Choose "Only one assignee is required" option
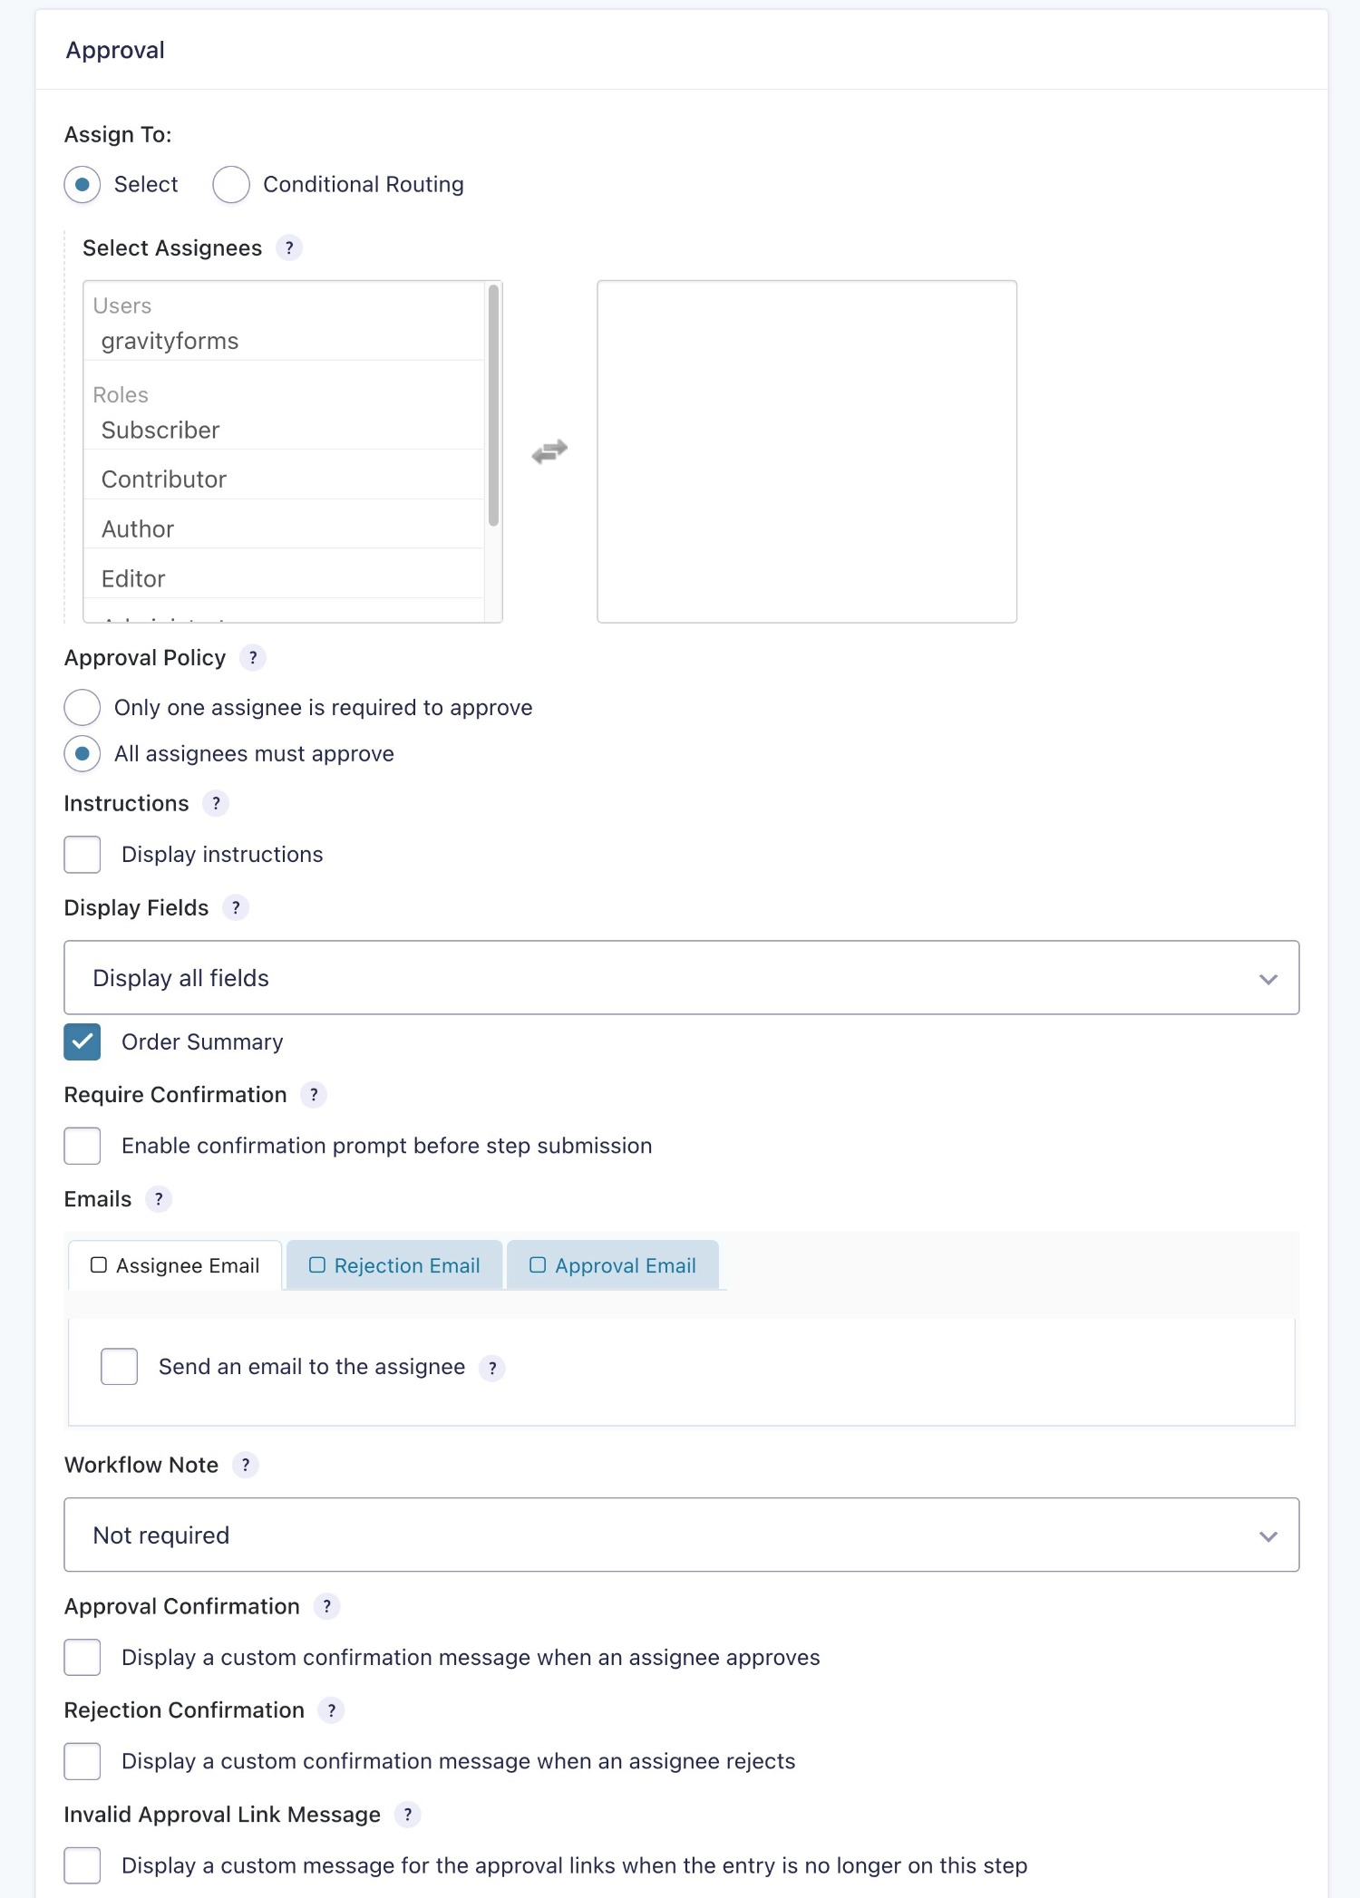1360x1898 pixels. [83, 708]
